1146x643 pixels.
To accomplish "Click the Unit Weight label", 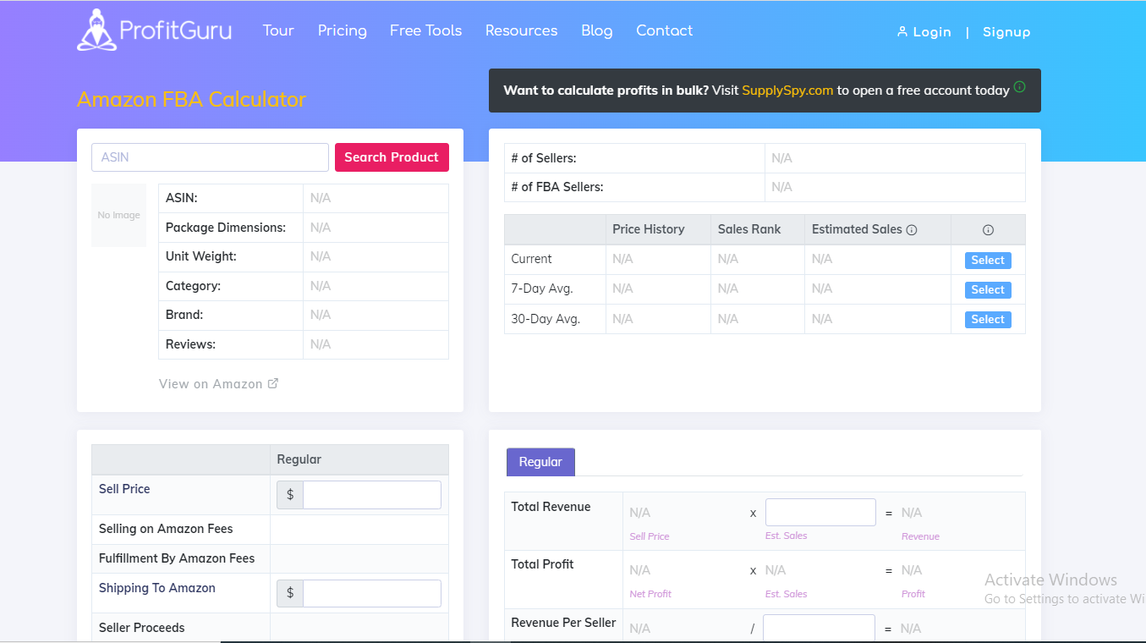I will click(201, 256).
